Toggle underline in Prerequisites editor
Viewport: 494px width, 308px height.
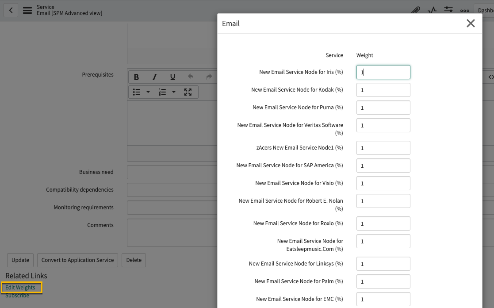(172, 77)
